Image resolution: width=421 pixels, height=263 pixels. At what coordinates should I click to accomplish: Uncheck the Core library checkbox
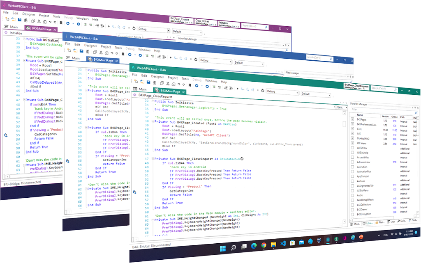(x=352, y=128)
